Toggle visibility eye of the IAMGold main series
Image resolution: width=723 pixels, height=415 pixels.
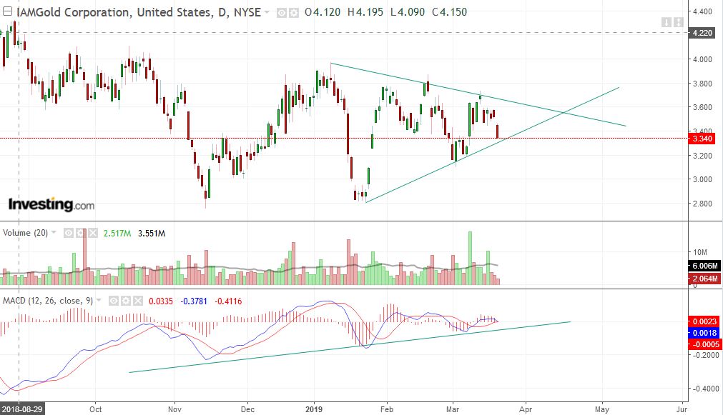tap(281, 13)
